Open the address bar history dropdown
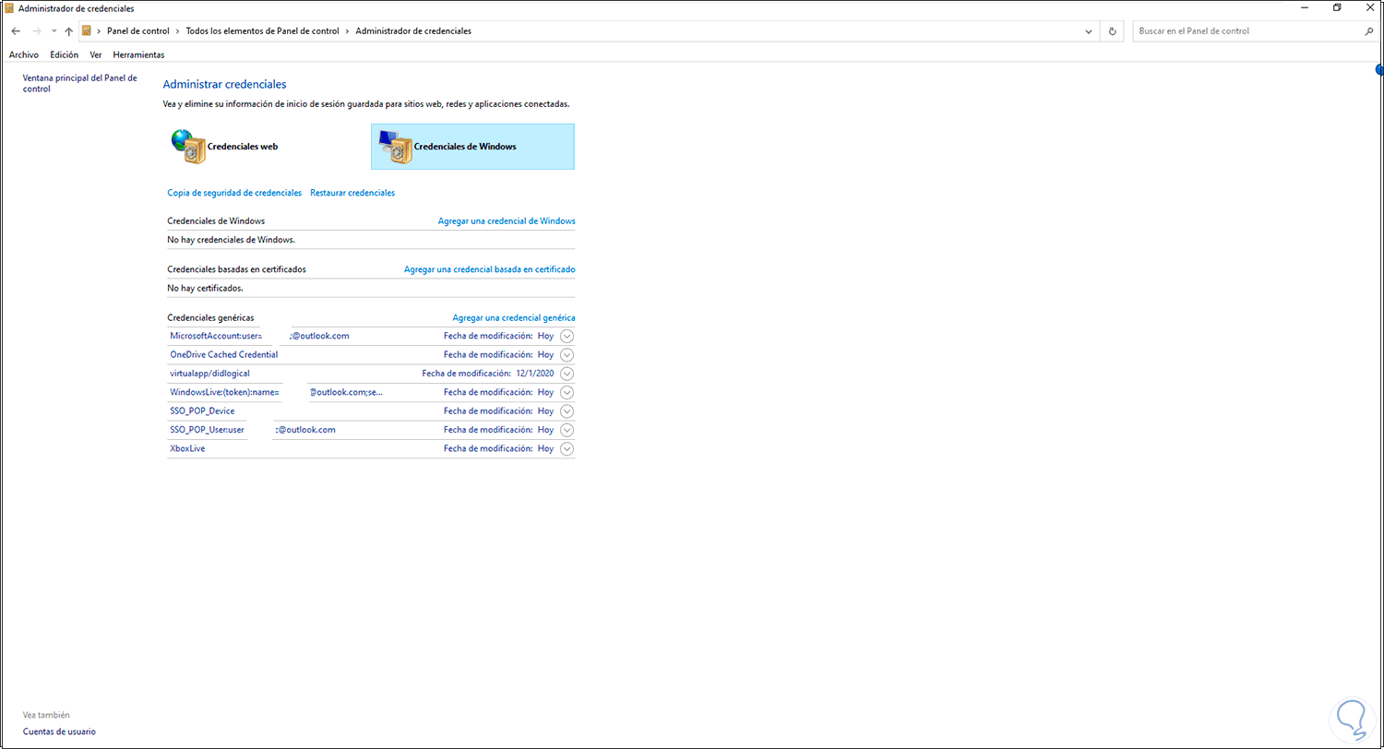 [1091, 30]
